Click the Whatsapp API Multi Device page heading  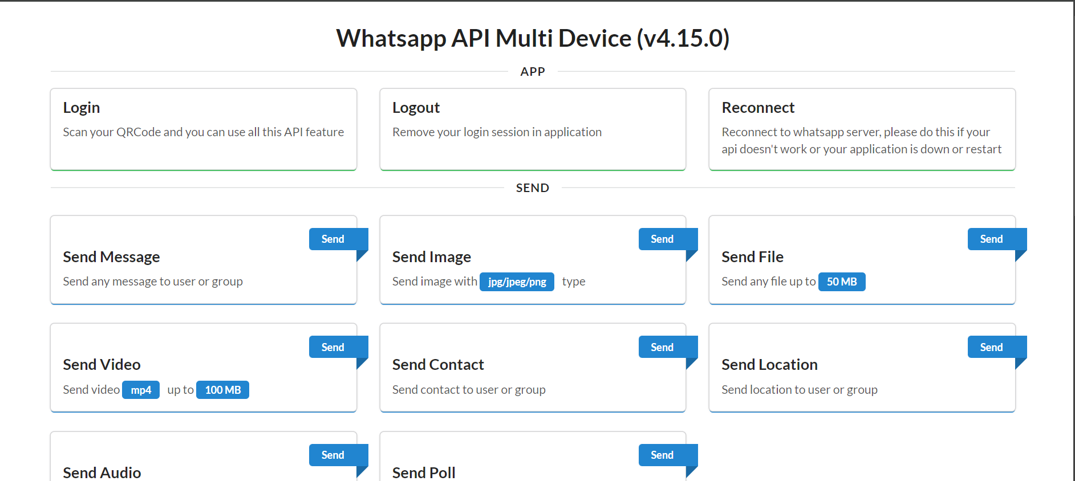tap(533, 38)
